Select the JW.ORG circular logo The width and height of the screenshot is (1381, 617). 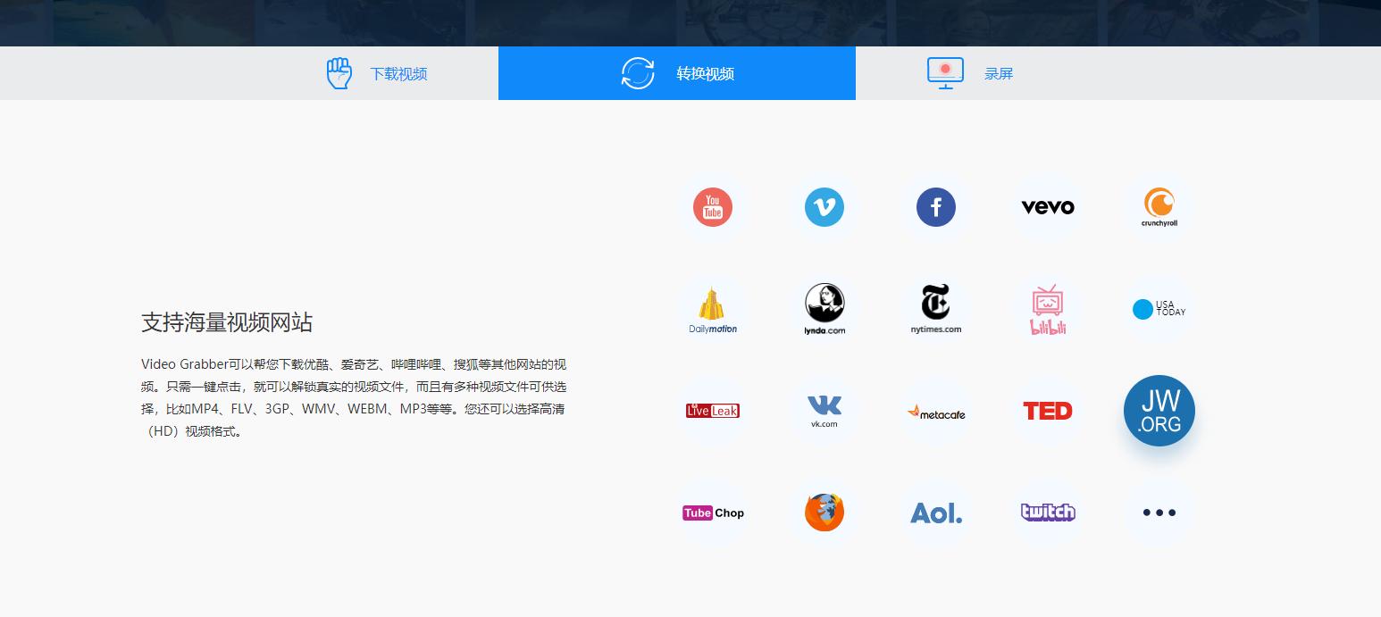[1159, 411]
